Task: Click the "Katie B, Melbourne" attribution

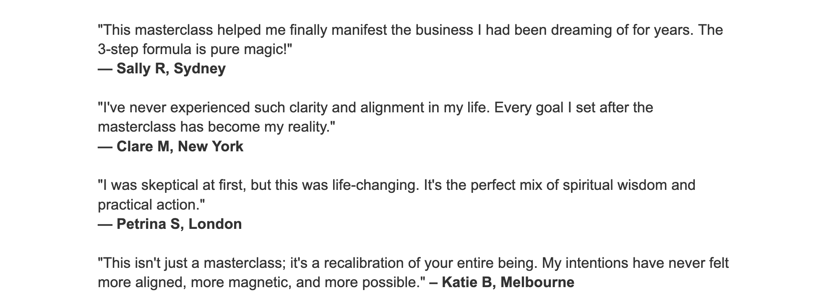Action: pyautogui.click(x=508, y=282)
